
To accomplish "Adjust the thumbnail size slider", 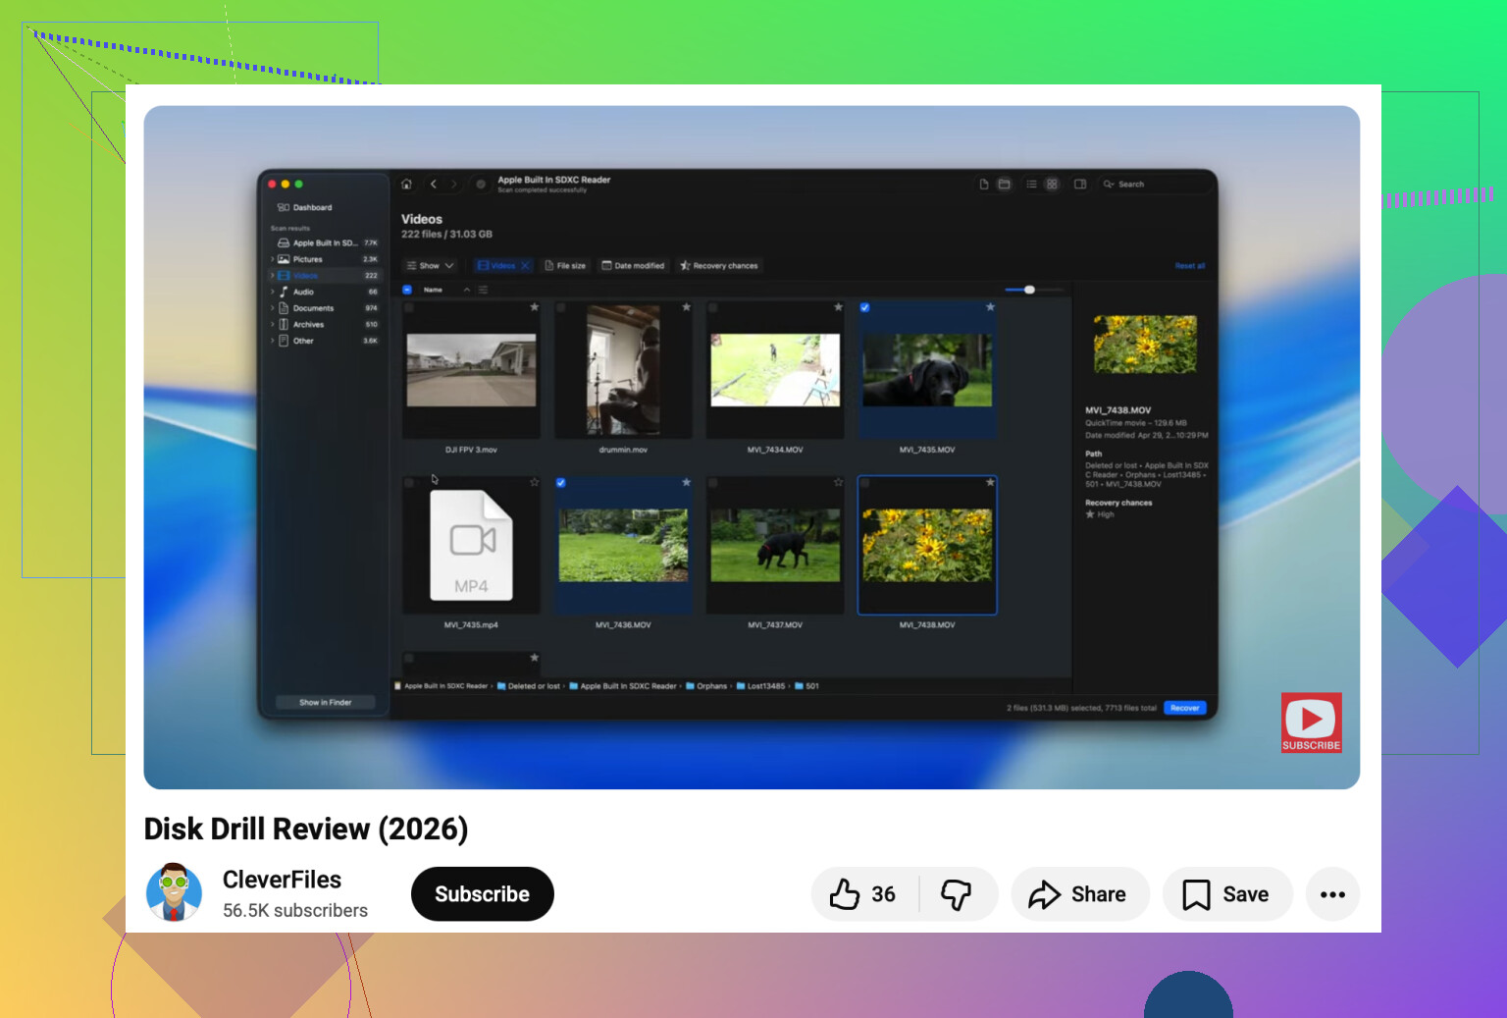I will (x=1029, y=290).
